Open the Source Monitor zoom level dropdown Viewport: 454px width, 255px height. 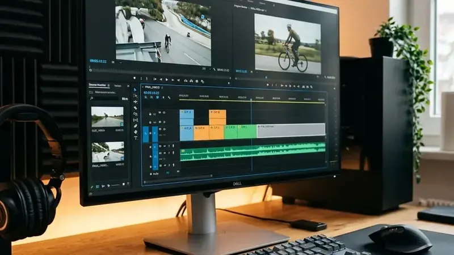[116, 62]
